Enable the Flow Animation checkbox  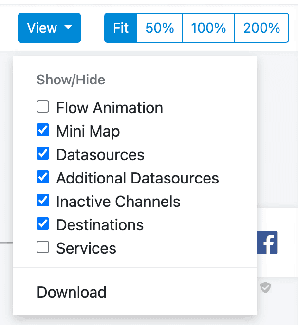[x=43, y=106]
